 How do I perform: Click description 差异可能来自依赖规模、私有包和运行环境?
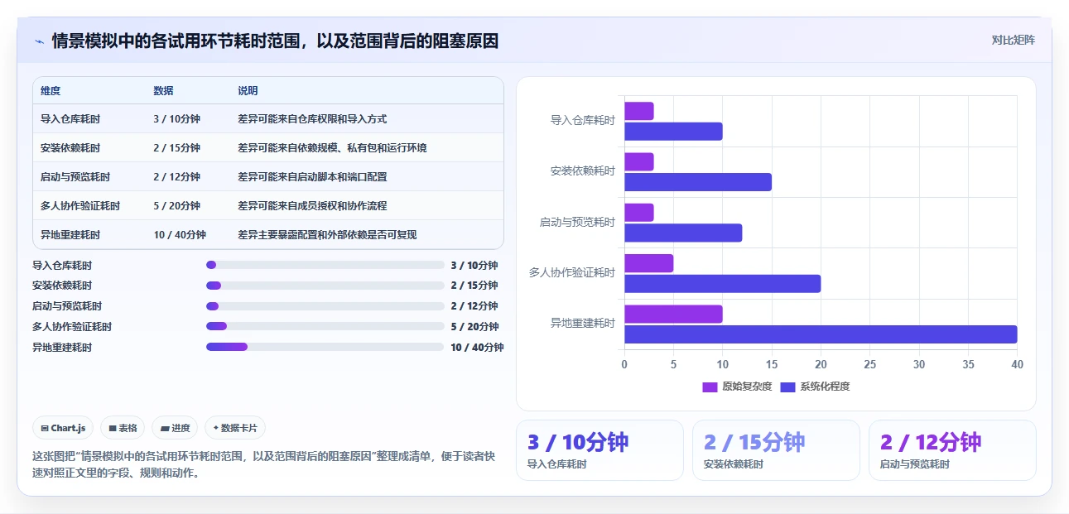pyautogui.click(x=332, y=147)
